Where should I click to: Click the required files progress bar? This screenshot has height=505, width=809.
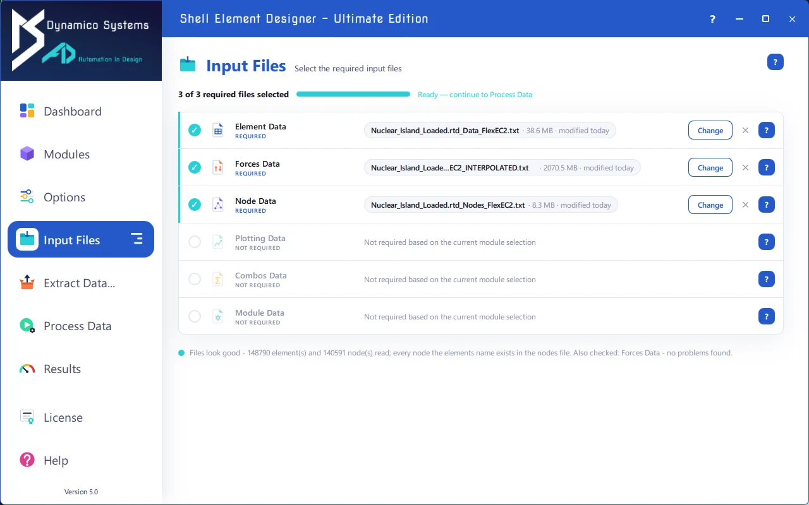coord(353,95)
